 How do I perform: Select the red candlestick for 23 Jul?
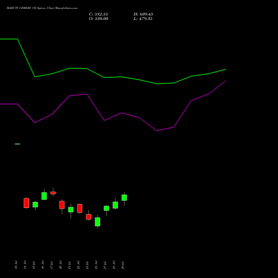point(88,217)
